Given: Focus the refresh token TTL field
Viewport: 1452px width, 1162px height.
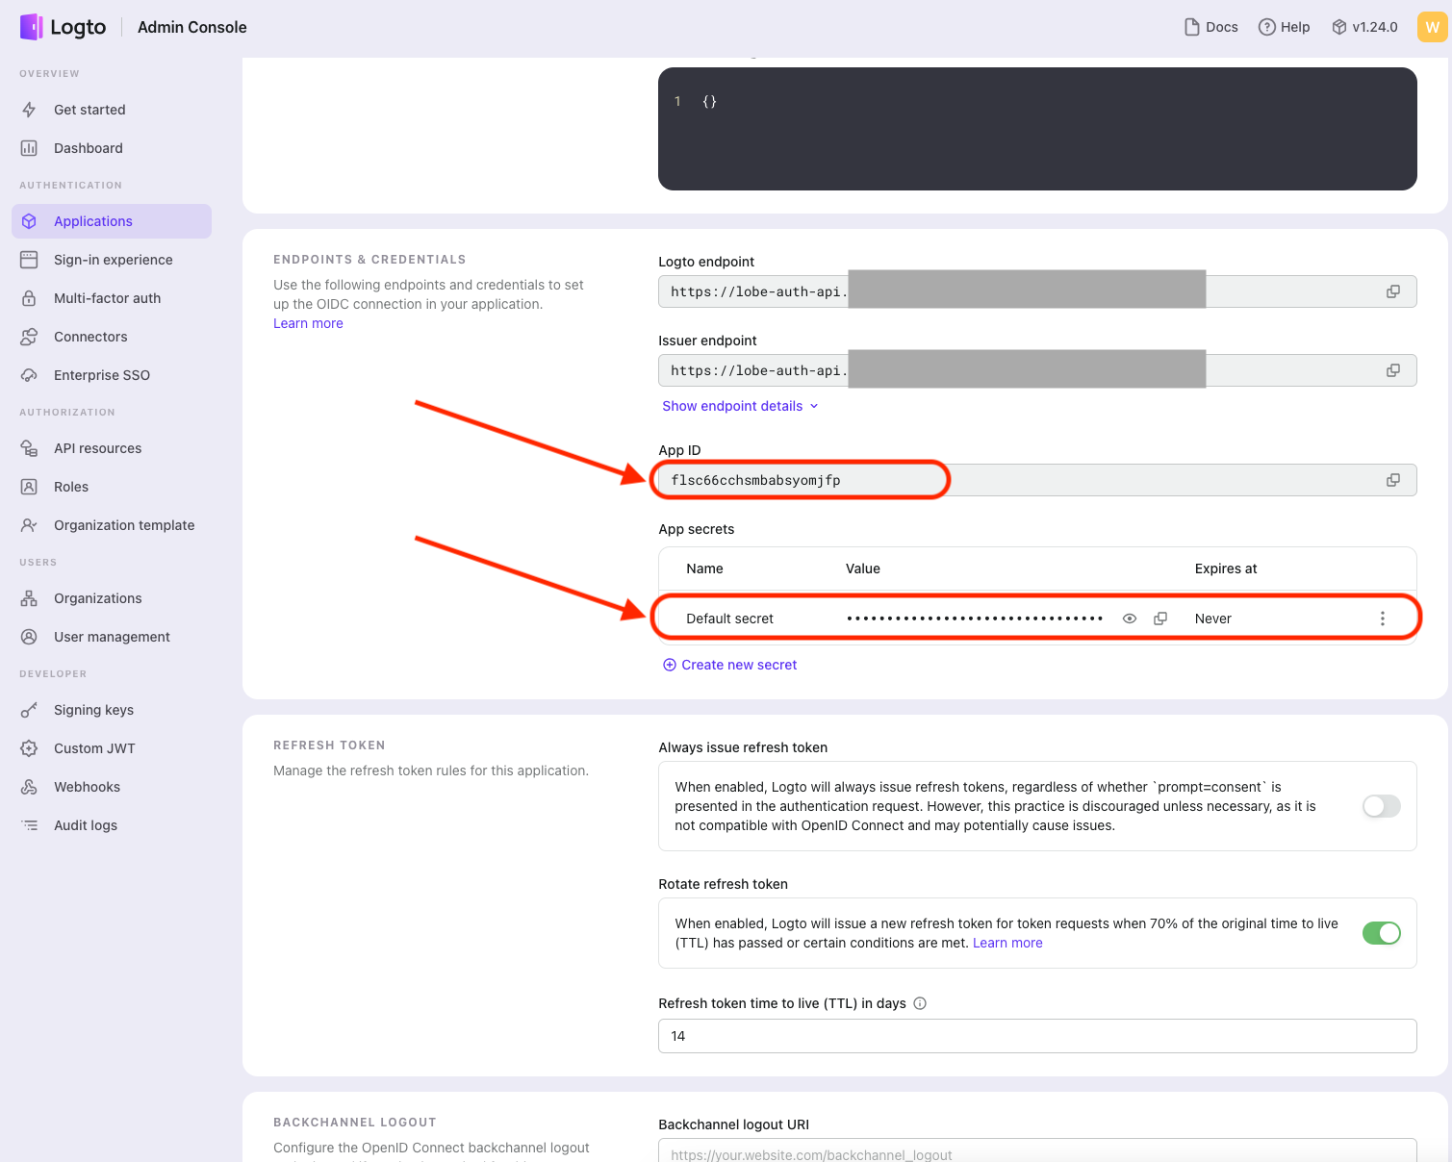Looking at the screenshot, I should point(1036,1036).
